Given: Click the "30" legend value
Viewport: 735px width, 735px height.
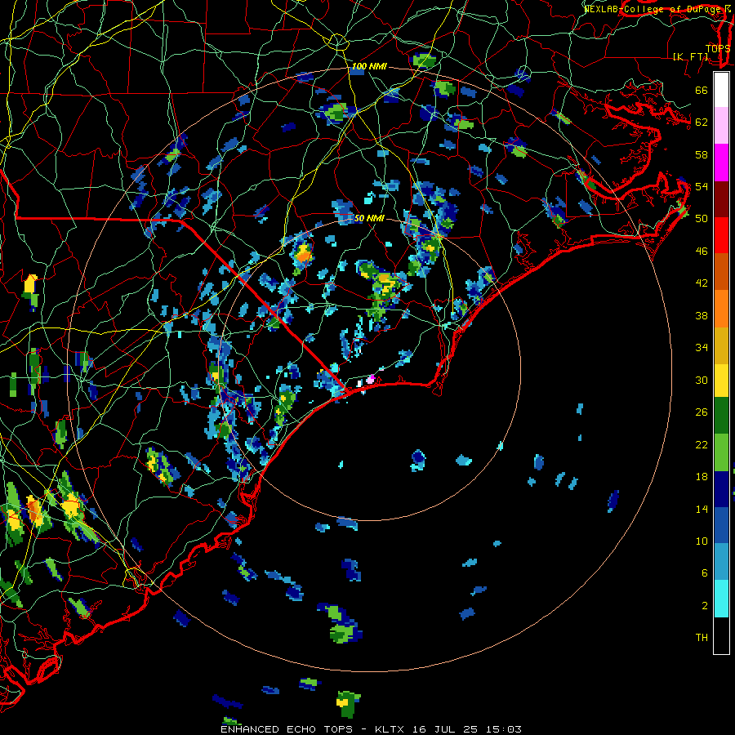Looking at the screenshot, I should click(x=702, y=380).
